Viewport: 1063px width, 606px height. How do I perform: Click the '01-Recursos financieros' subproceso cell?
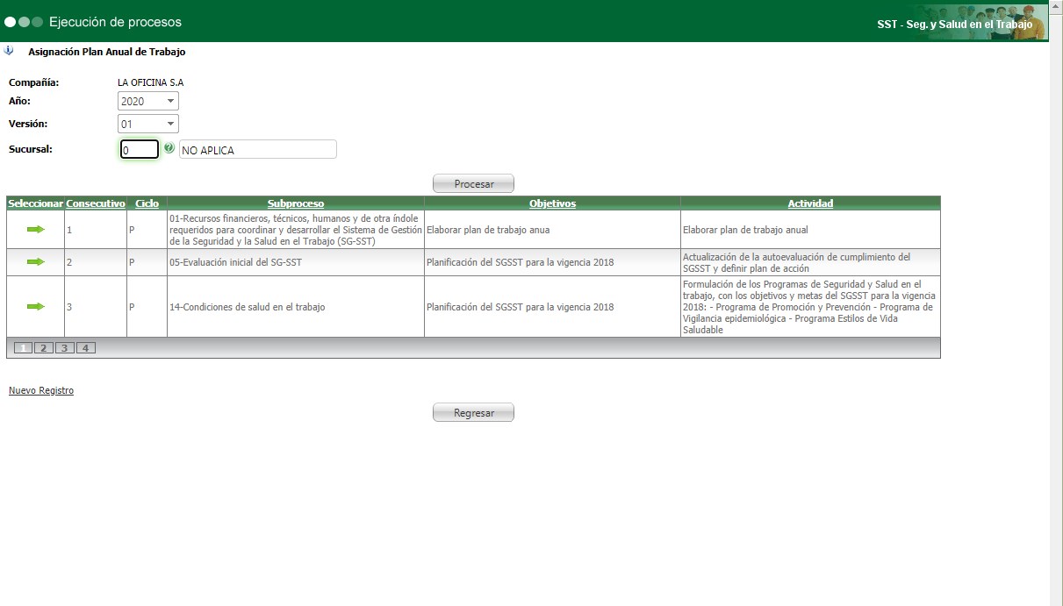[x=295, y=230]
